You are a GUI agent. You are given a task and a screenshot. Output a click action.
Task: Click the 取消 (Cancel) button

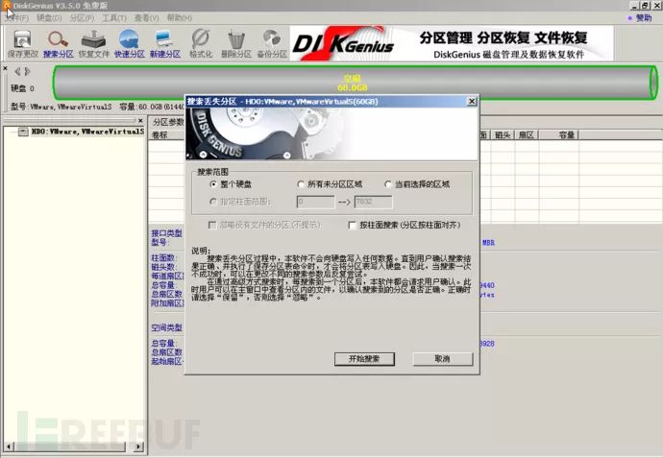coord(443,359)
